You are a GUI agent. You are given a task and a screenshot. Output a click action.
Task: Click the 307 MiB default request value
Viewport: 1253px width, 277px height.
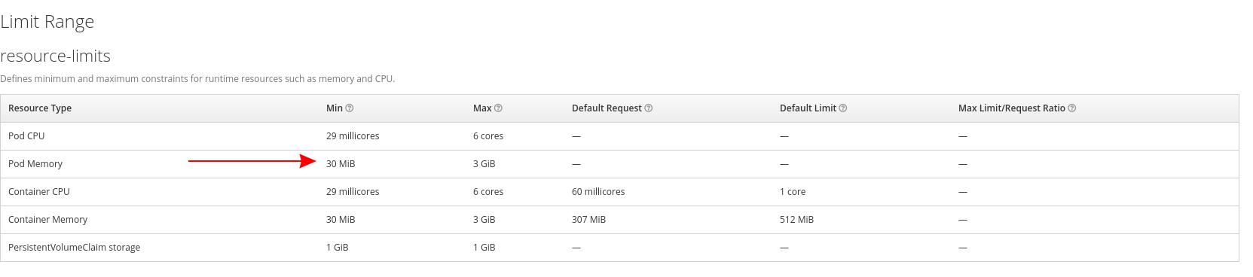(x=588, y=220)
